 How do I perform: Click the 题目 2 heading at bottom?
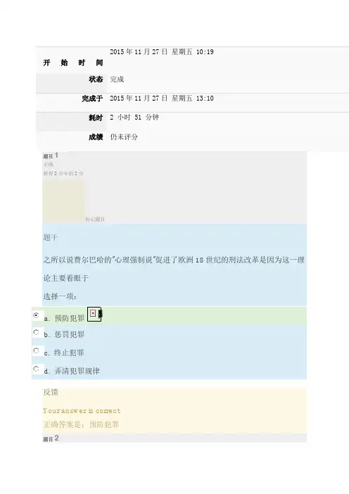point(51,438)
